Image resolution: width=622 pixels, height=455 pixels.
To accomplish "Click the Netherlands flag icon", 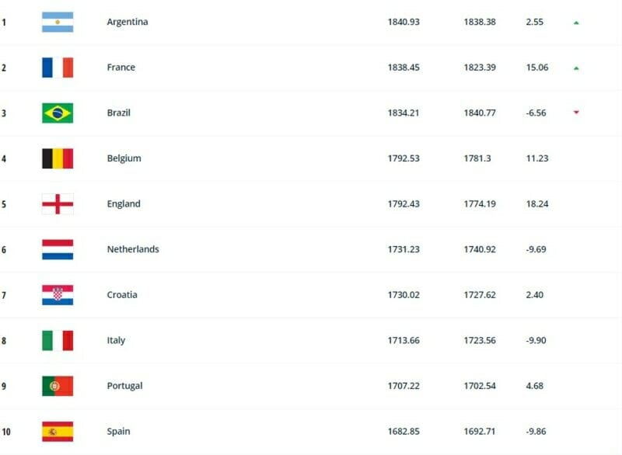I will [x=58, y=249].
